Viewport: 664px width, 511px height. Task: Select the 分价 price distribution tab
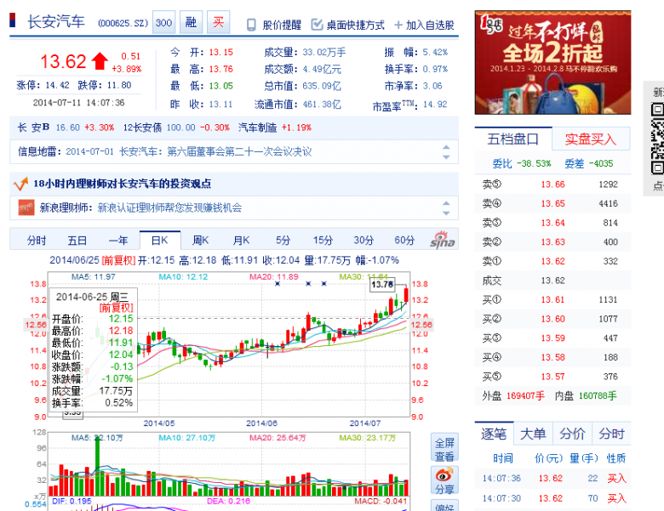coord(572,434)
